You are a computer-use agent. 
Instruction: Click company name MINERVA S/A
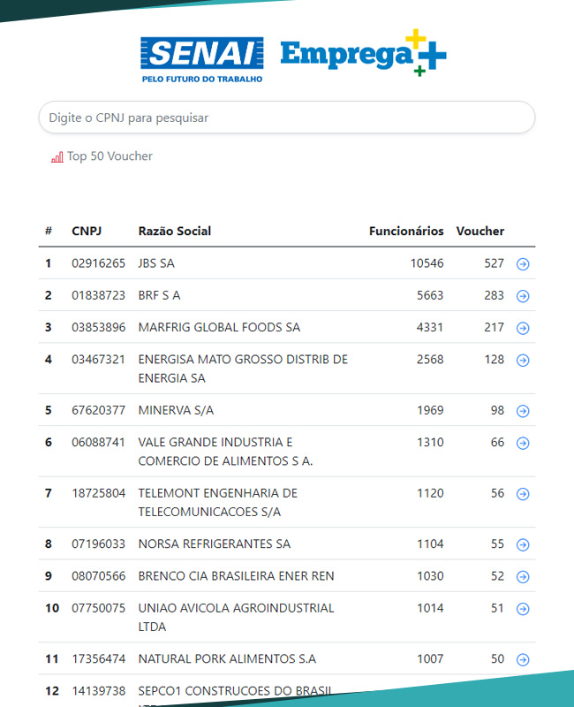pyautogui.click(x=176, y=410)
